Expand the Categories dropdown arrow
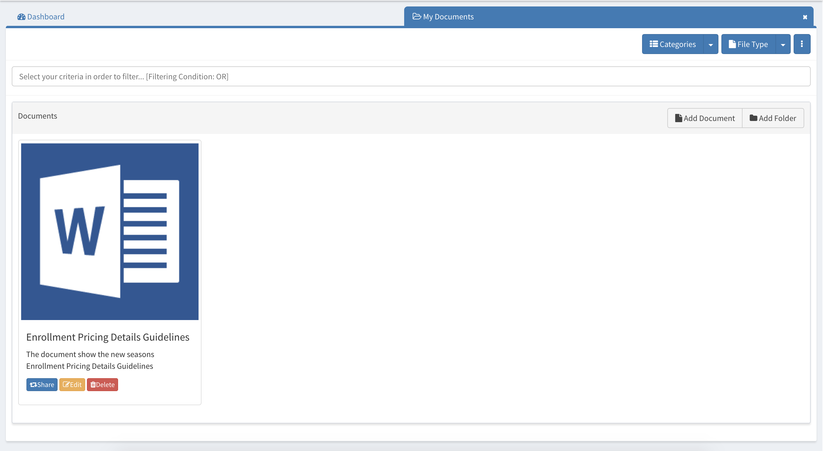Viewport: 823px width, 451px height. (711, 44)
